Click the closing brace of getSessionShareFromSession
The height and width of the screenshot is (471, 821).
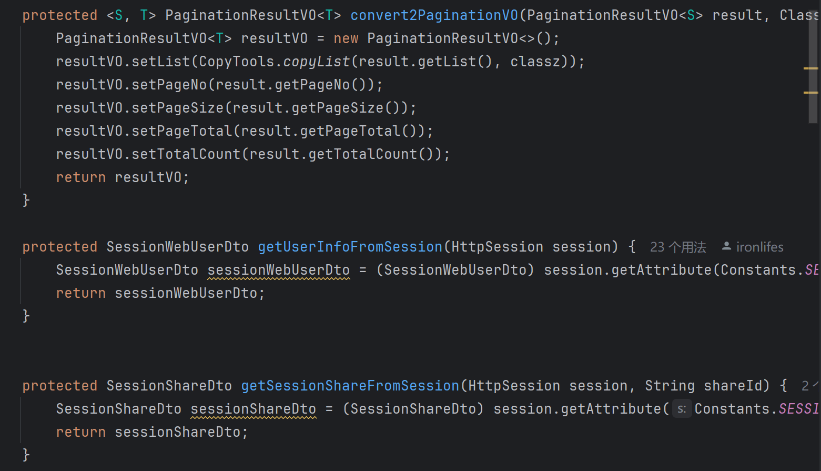pos(26,455)
